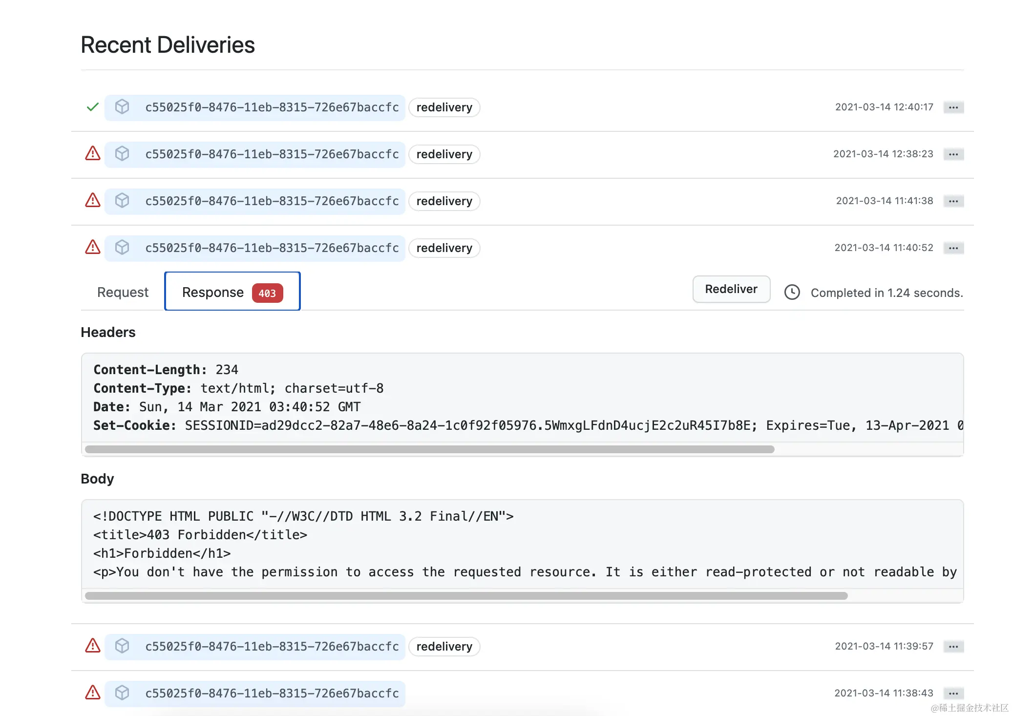Viewport: 1012px width, 716px height.
Task: Switch to the Request tab
Action: click(x=123, y=292)
